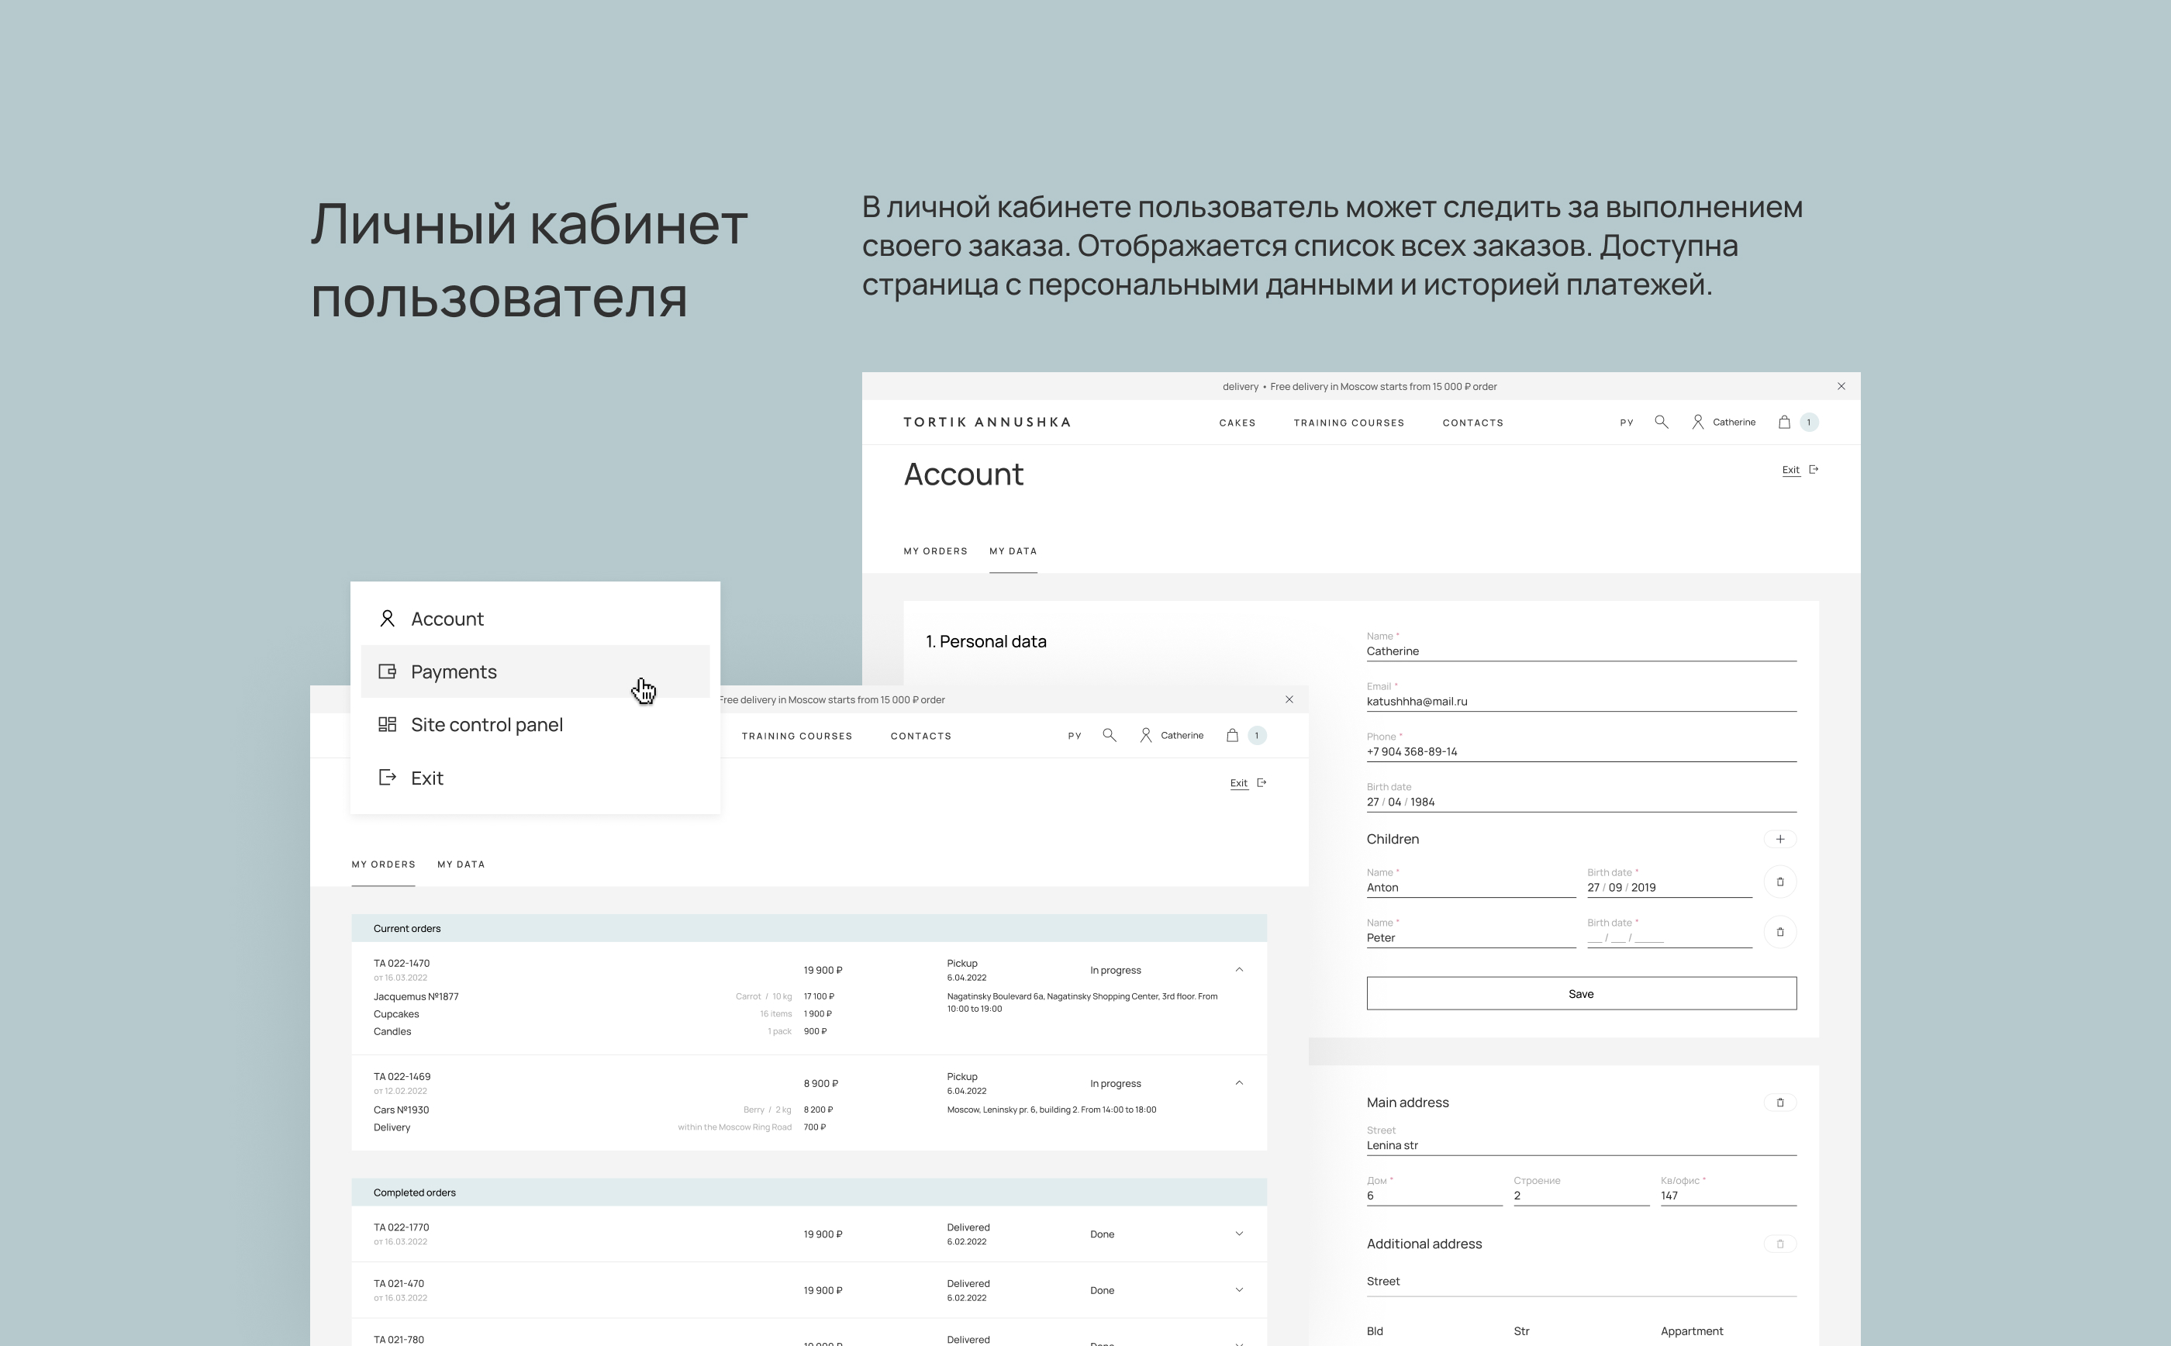Click the plus icon to add child

pos(1779,840)
